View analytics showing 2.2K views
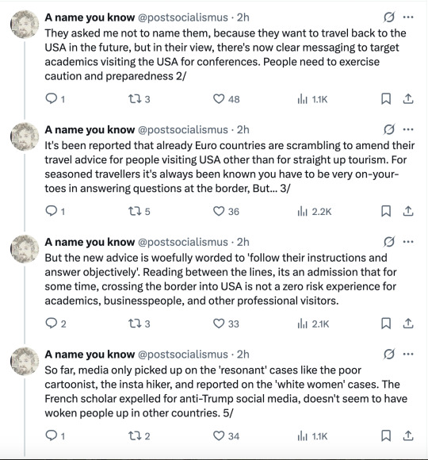Screen dimensions: 428x460 [314, 211]
